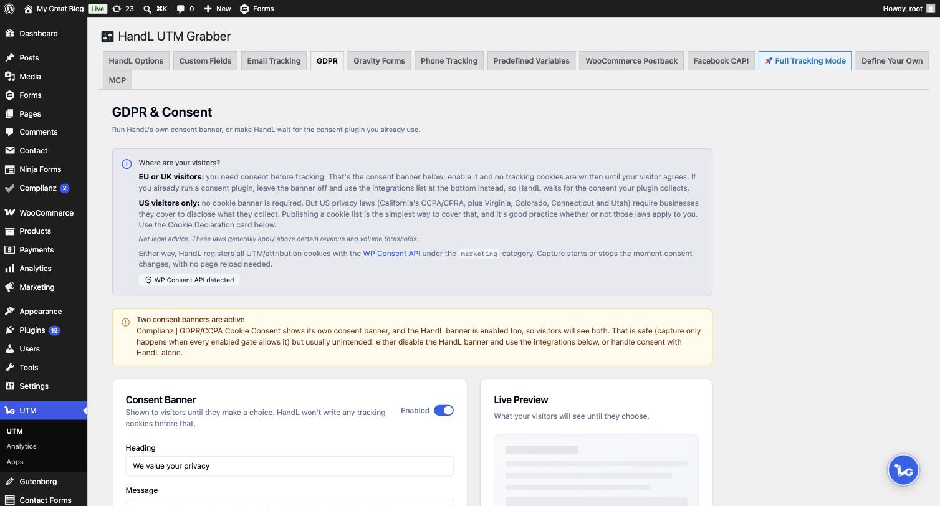Click the Contact envelope icon

point(9,151)
